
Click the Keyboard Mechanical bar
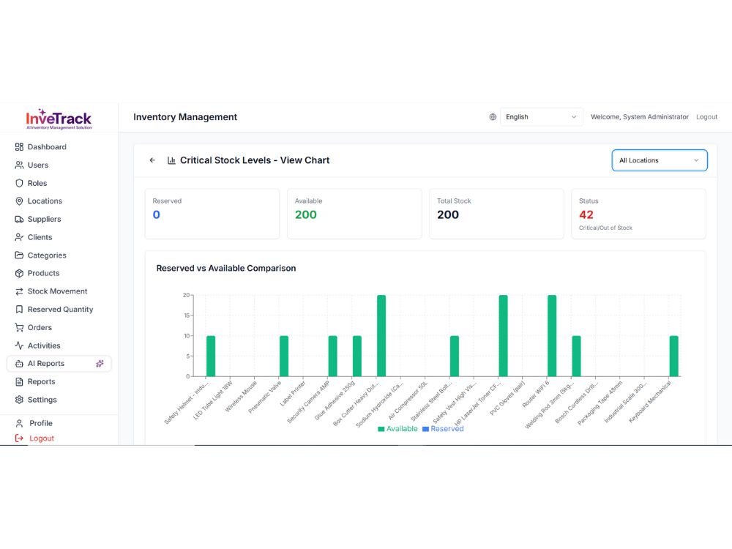(673, 356)
